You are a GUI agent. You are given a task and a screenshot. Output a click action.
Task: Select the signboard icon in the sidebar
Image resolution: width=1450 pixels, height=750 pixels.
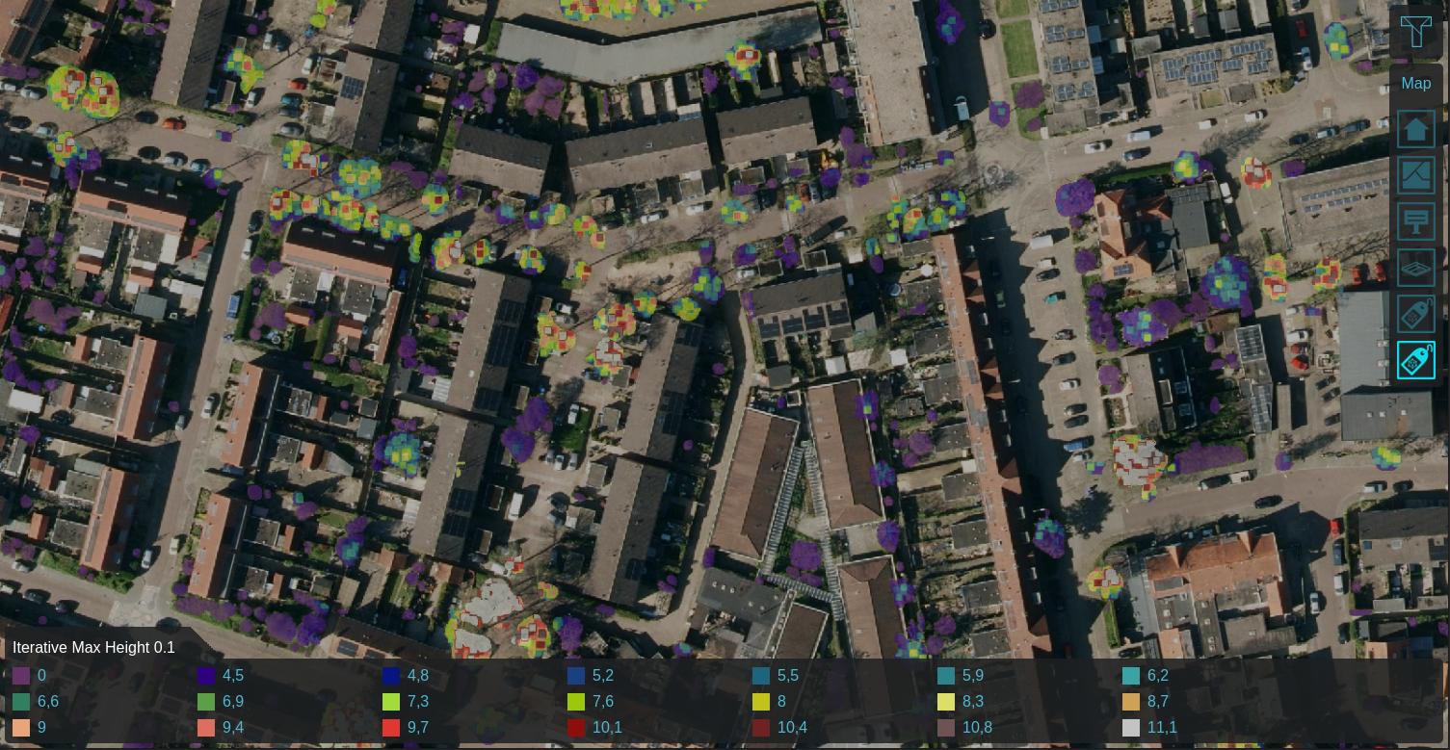tap(1415, 221)
